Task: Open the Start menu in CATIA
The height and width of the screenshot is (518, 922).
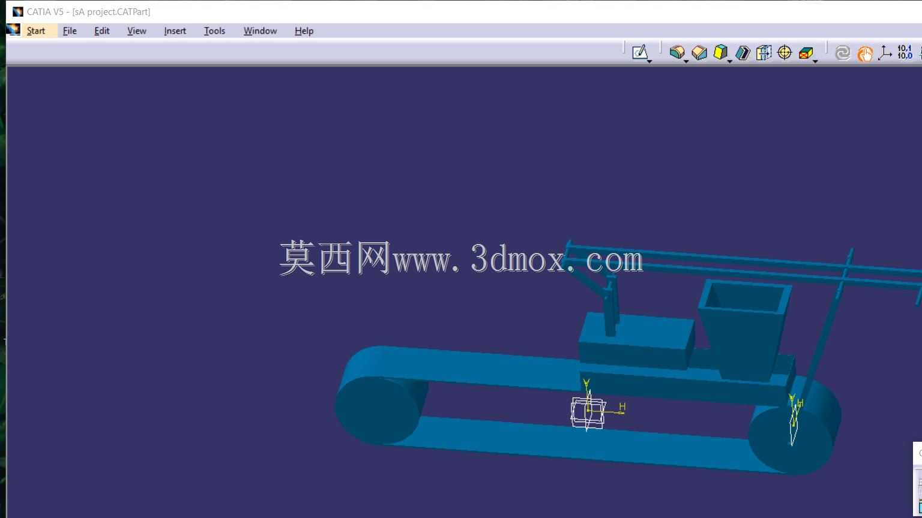Action: point(36,31)
